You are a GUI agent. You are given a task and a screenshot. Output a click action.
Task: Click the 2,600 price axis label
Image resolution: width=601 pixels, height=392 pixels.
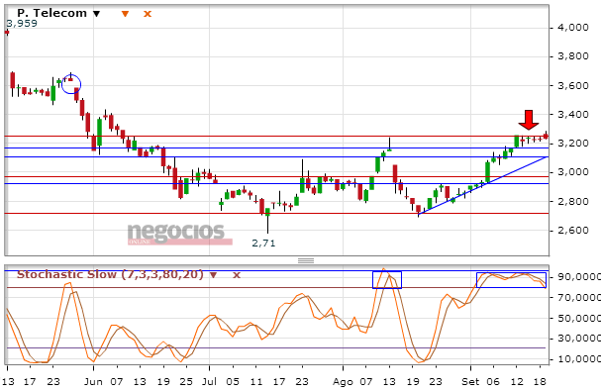[x=573, y=231]
